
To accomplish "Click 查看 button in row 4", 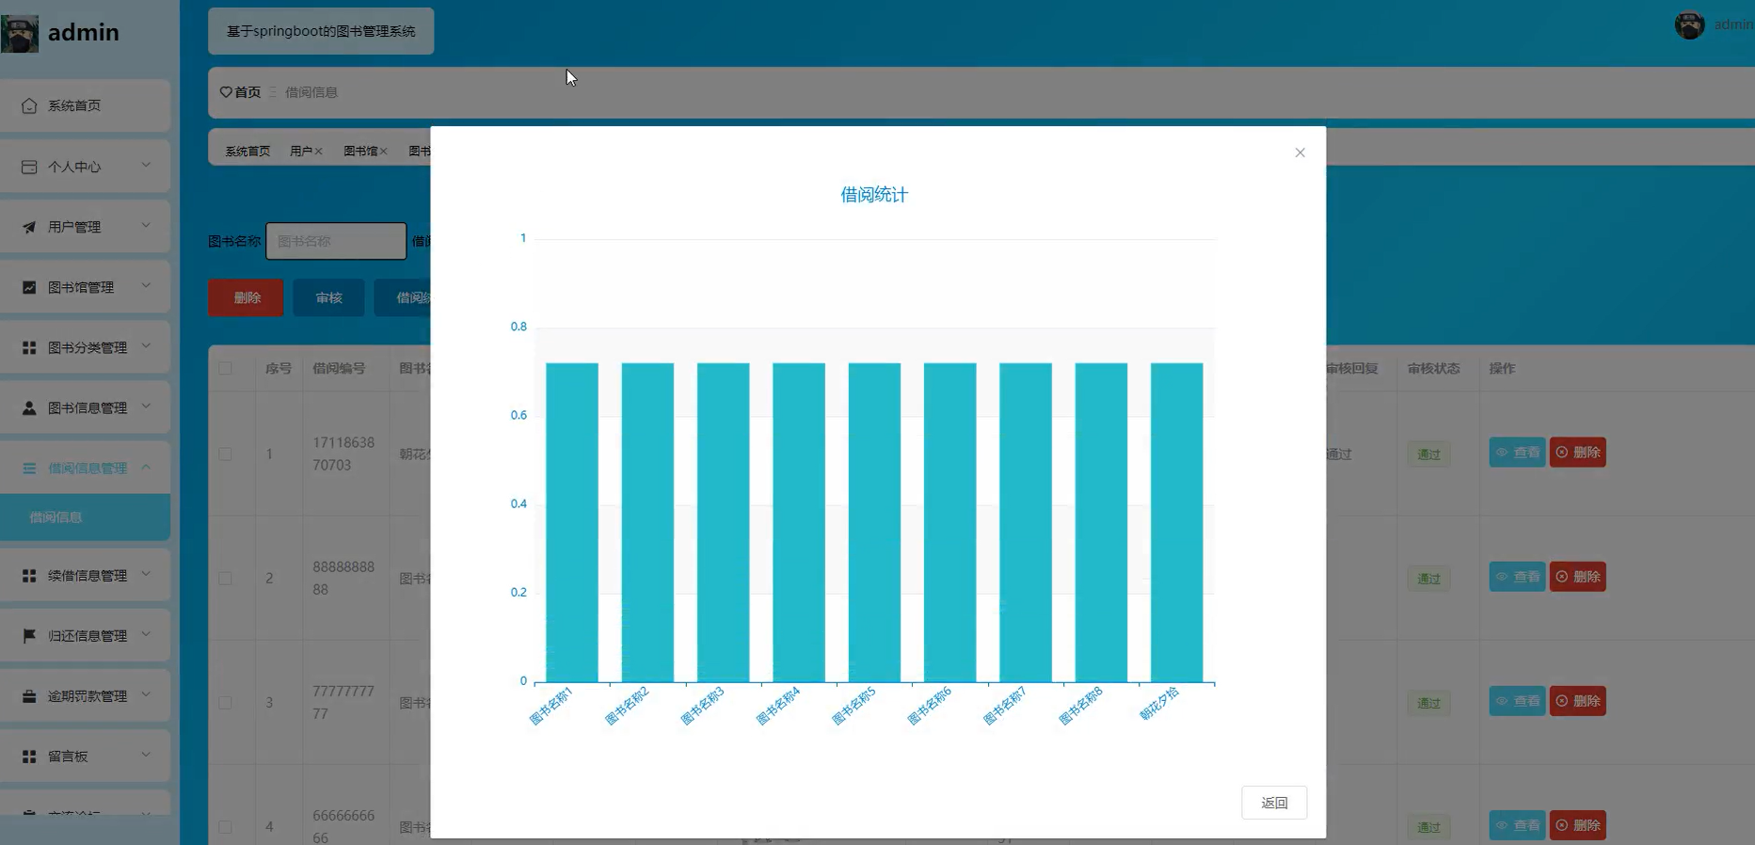I will pyautogui.click(x=1517, y=825).
